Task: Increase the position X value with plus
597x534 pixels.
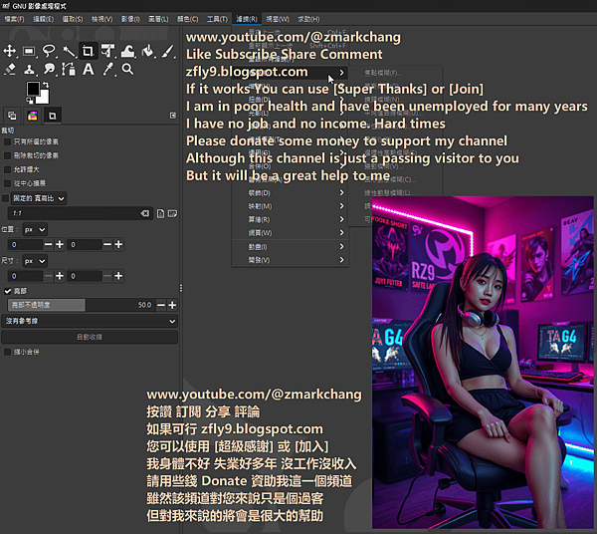Action: click(x=60, y=244)
